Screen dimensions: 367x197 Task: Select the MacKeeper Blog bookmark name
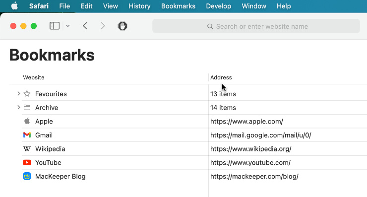point(61,176)
